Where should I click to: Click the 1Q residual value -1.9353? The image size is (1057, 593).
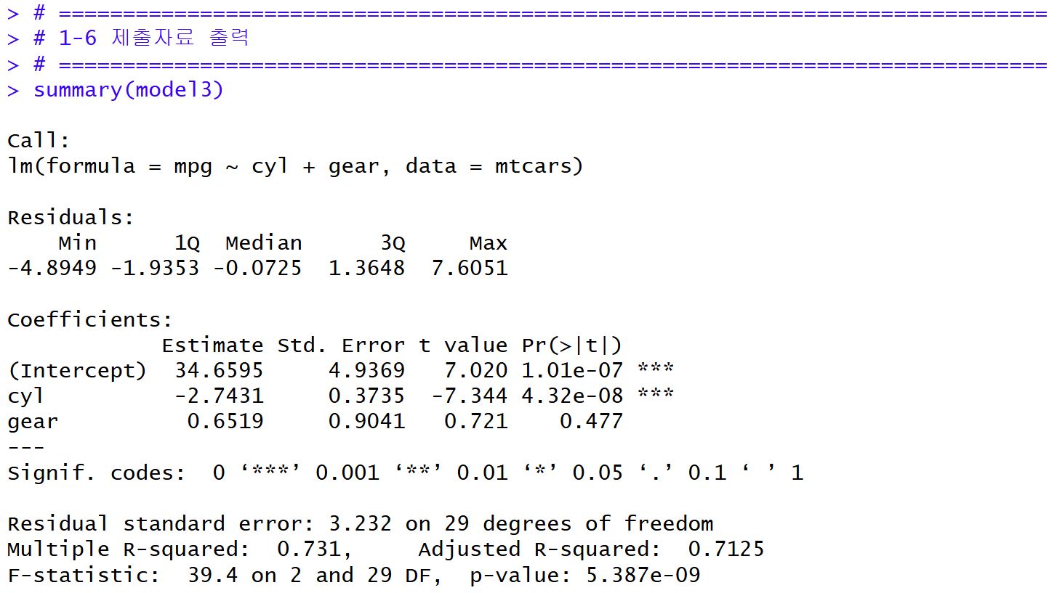tap(154, 268)
